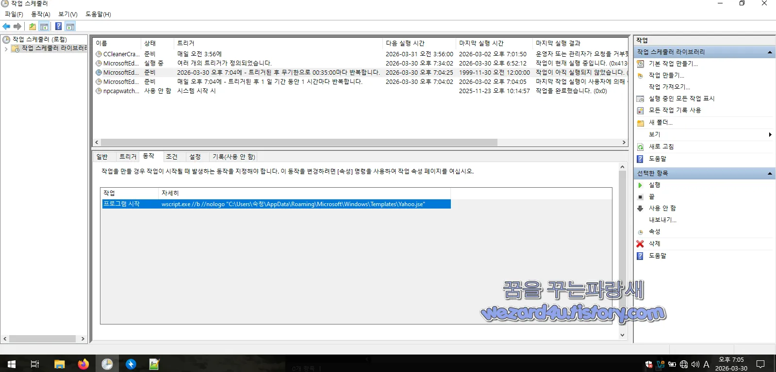
Task: Click 내보내기... action
Action: pyautogui.click(x=662, y=220)
